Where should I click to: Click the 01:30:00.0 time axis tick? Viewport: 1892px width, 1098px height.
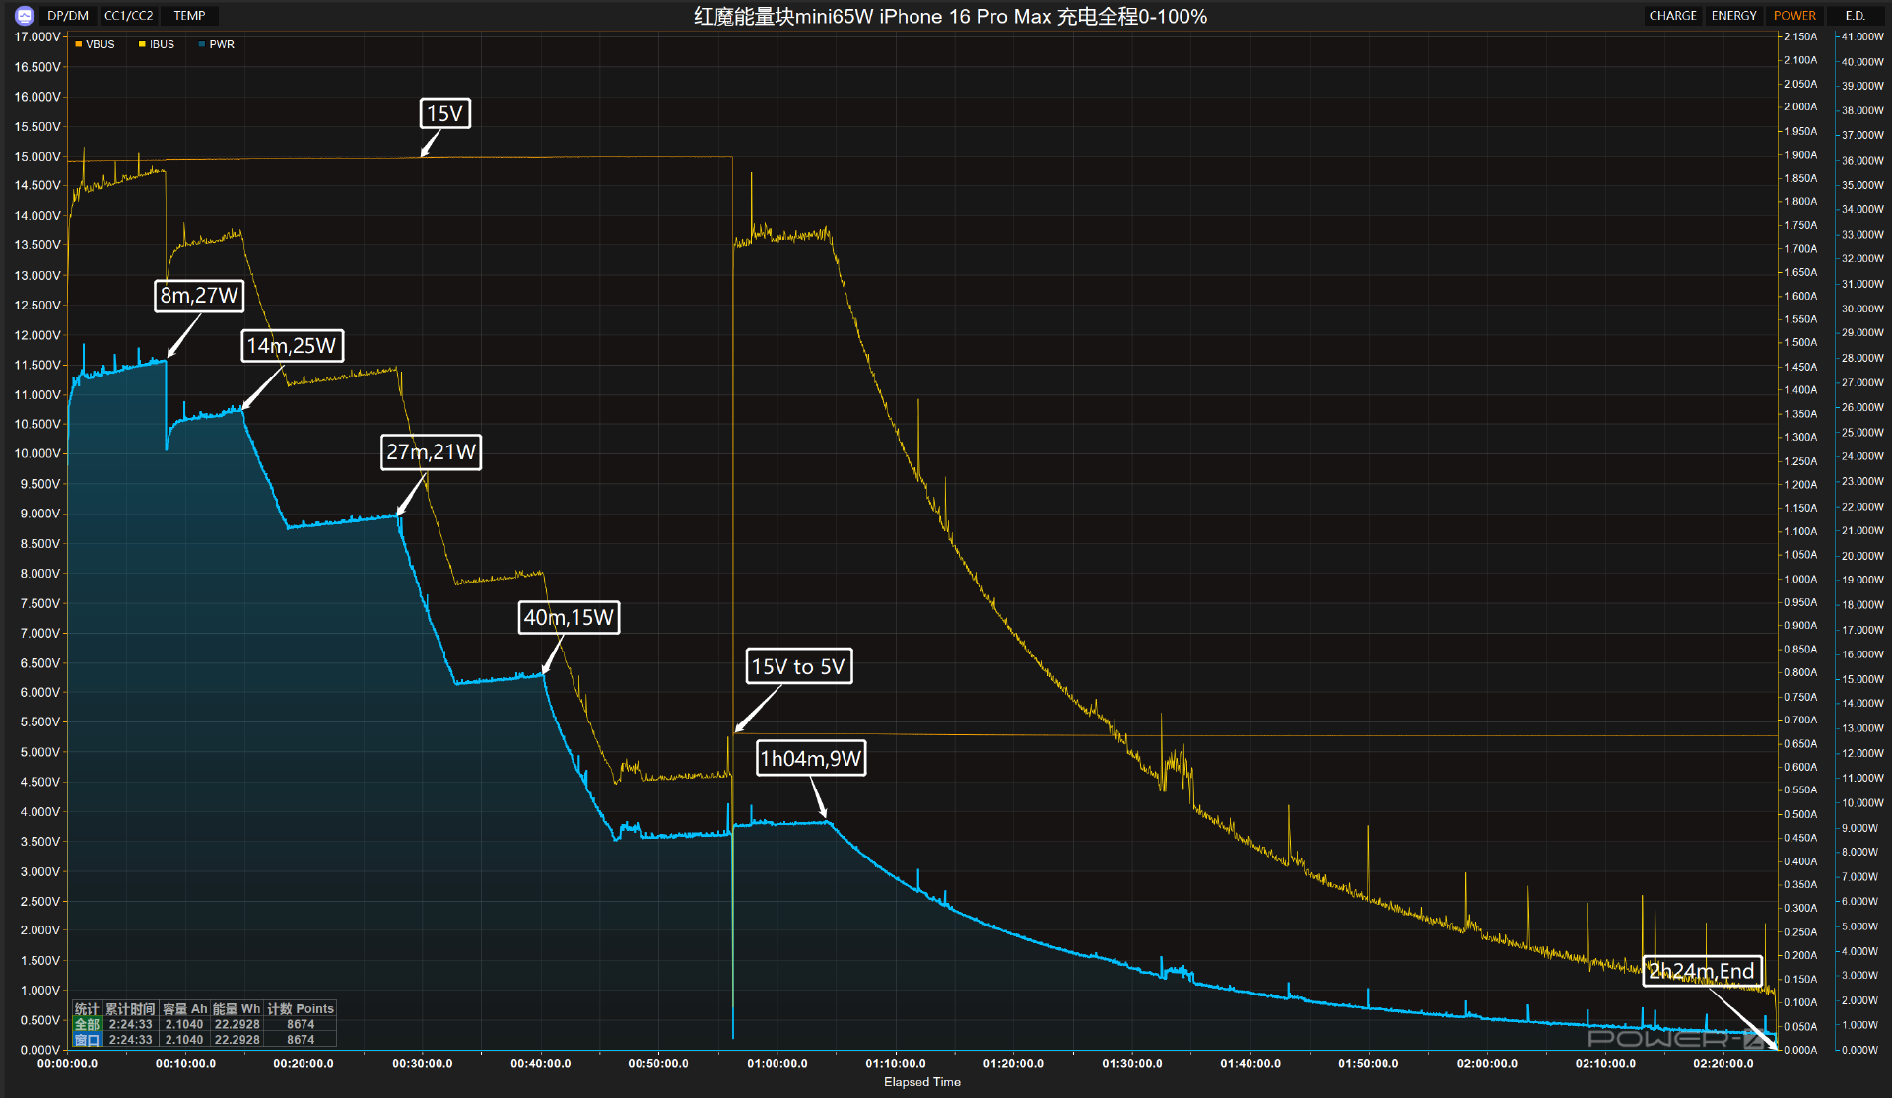pos(1132,1064)
